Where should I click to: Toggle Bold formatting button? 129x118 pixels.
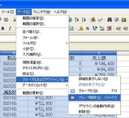tap(3, 28)
